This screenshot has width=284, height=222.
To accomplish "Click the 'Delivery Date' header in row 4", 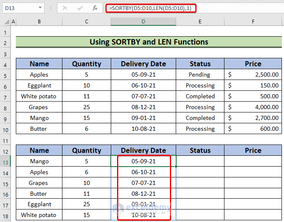I will point(143,64).
